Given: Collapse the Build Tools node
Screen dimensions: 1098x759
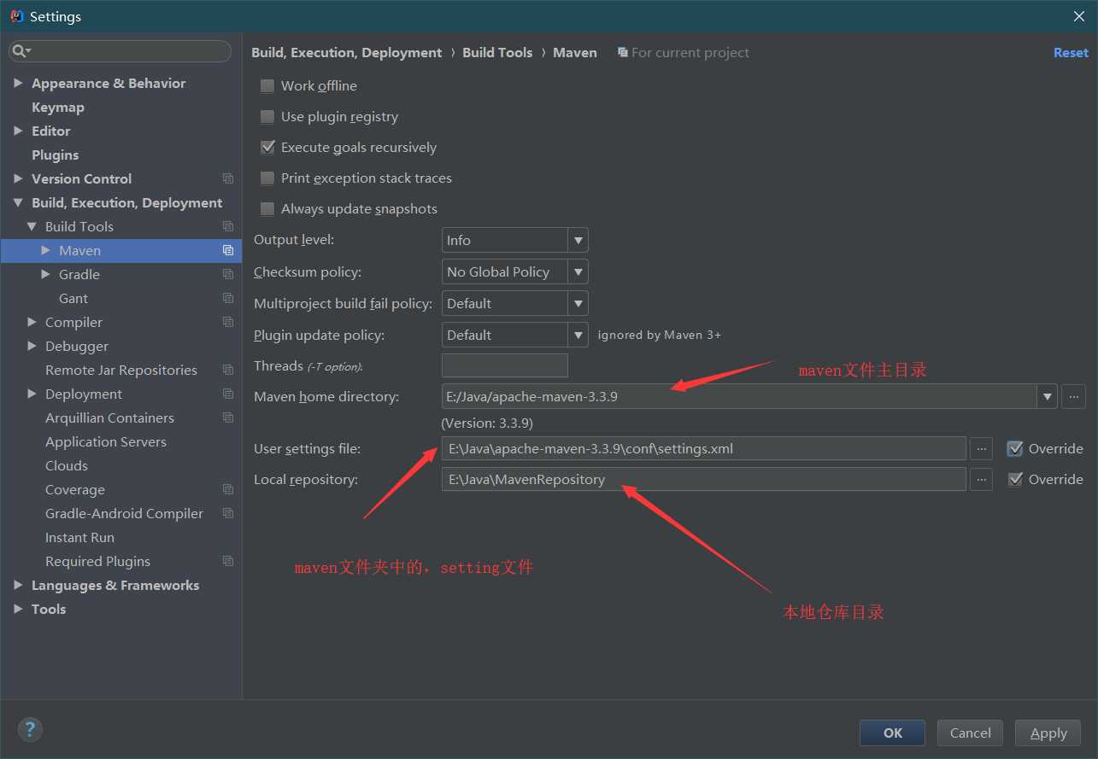Looking at the screenshot, I should [x=32, y=226].
